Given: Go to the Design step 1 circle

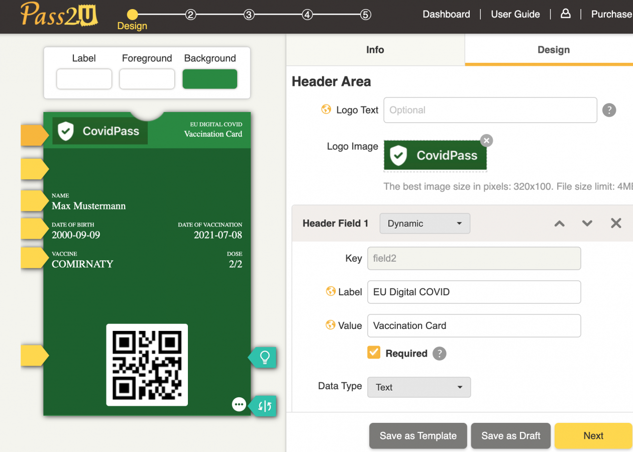Looking at the screenshot, I should (132, 15).
